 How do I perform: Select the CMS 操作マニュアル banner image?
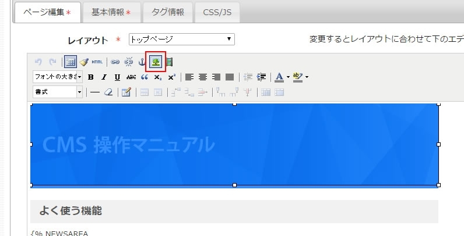click(234, 145)
